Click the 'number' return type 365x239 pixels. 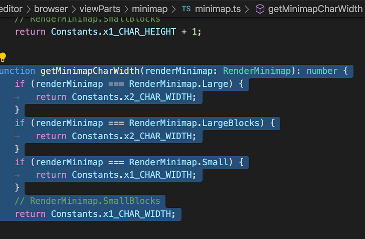tap(322, 71)
